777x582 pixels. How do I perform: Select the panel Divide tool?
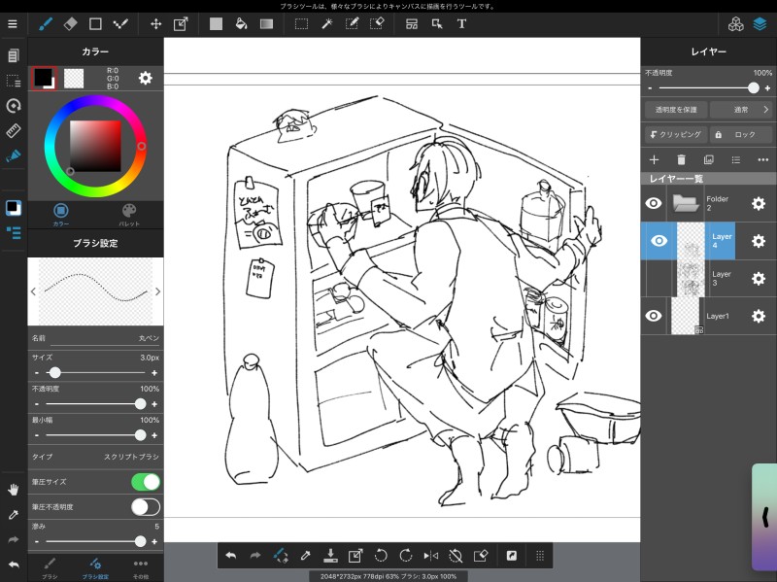[411, 23]
